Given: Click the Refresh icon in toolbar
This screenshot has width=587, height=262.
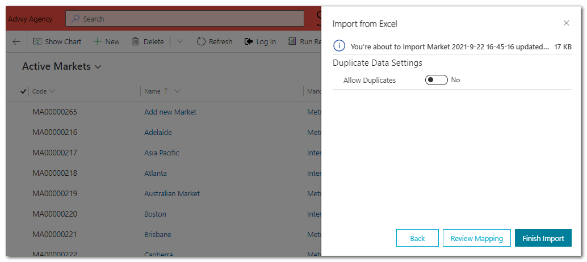Looking at the screenshot, I should click(x=201, y=41).
